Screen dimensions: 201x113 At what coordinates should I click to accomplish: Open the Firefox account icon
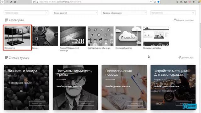(x=193, y=2)
